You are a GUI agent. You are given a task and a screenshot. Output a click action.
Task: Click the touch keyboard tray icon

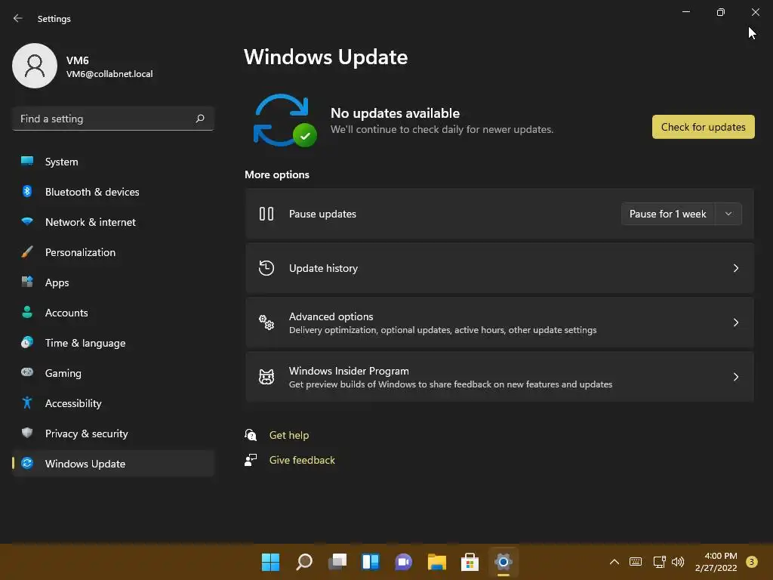pyautogui.click(x=636, y=561)
